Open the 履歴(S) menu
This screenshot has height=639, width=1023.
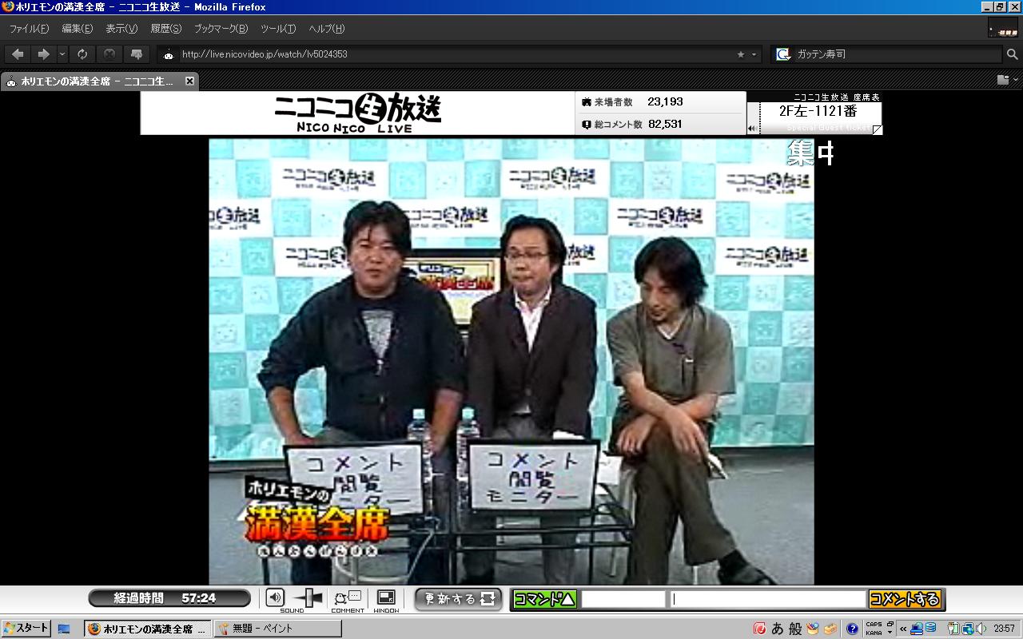click(x=166, y=29)
